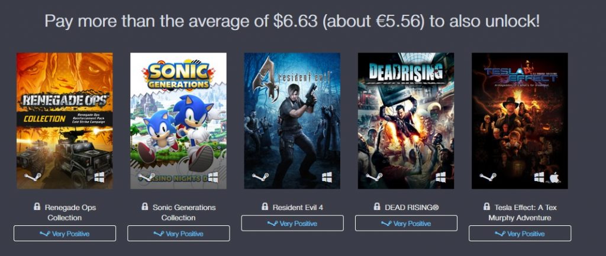Click Very Positive button under Renegade Ops
The width and height of the screenshot is (606, 256).
coord(65,234)
